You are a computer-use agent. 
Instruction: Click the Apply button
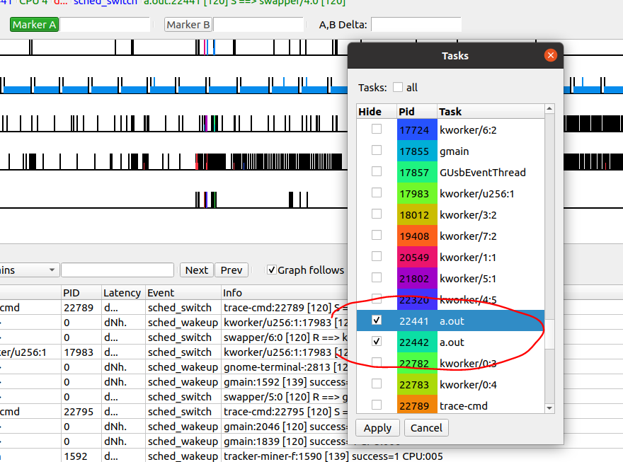click(377, 428)
